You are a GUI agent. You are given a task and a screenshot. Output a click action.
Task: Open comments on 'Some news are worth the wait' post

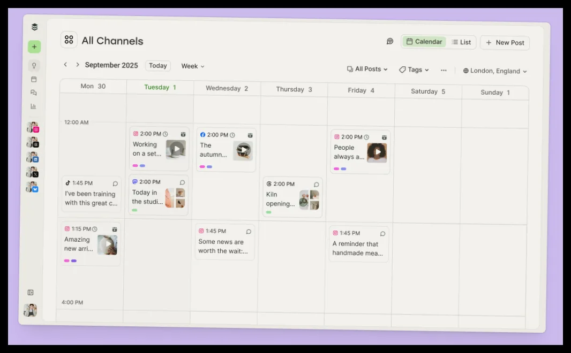(249, 232)
